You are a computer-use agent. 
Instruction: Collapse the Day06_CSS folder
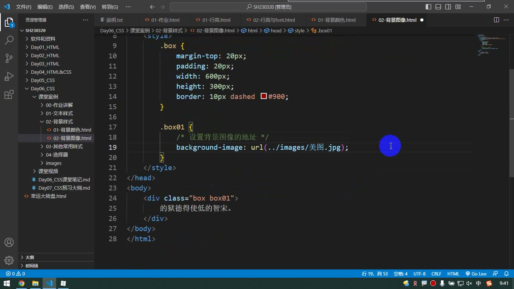56,88
